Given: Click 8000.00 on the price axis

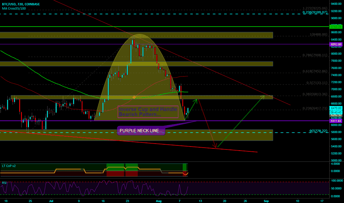Looking at the screenshot, I should click(x=336, y=54).
